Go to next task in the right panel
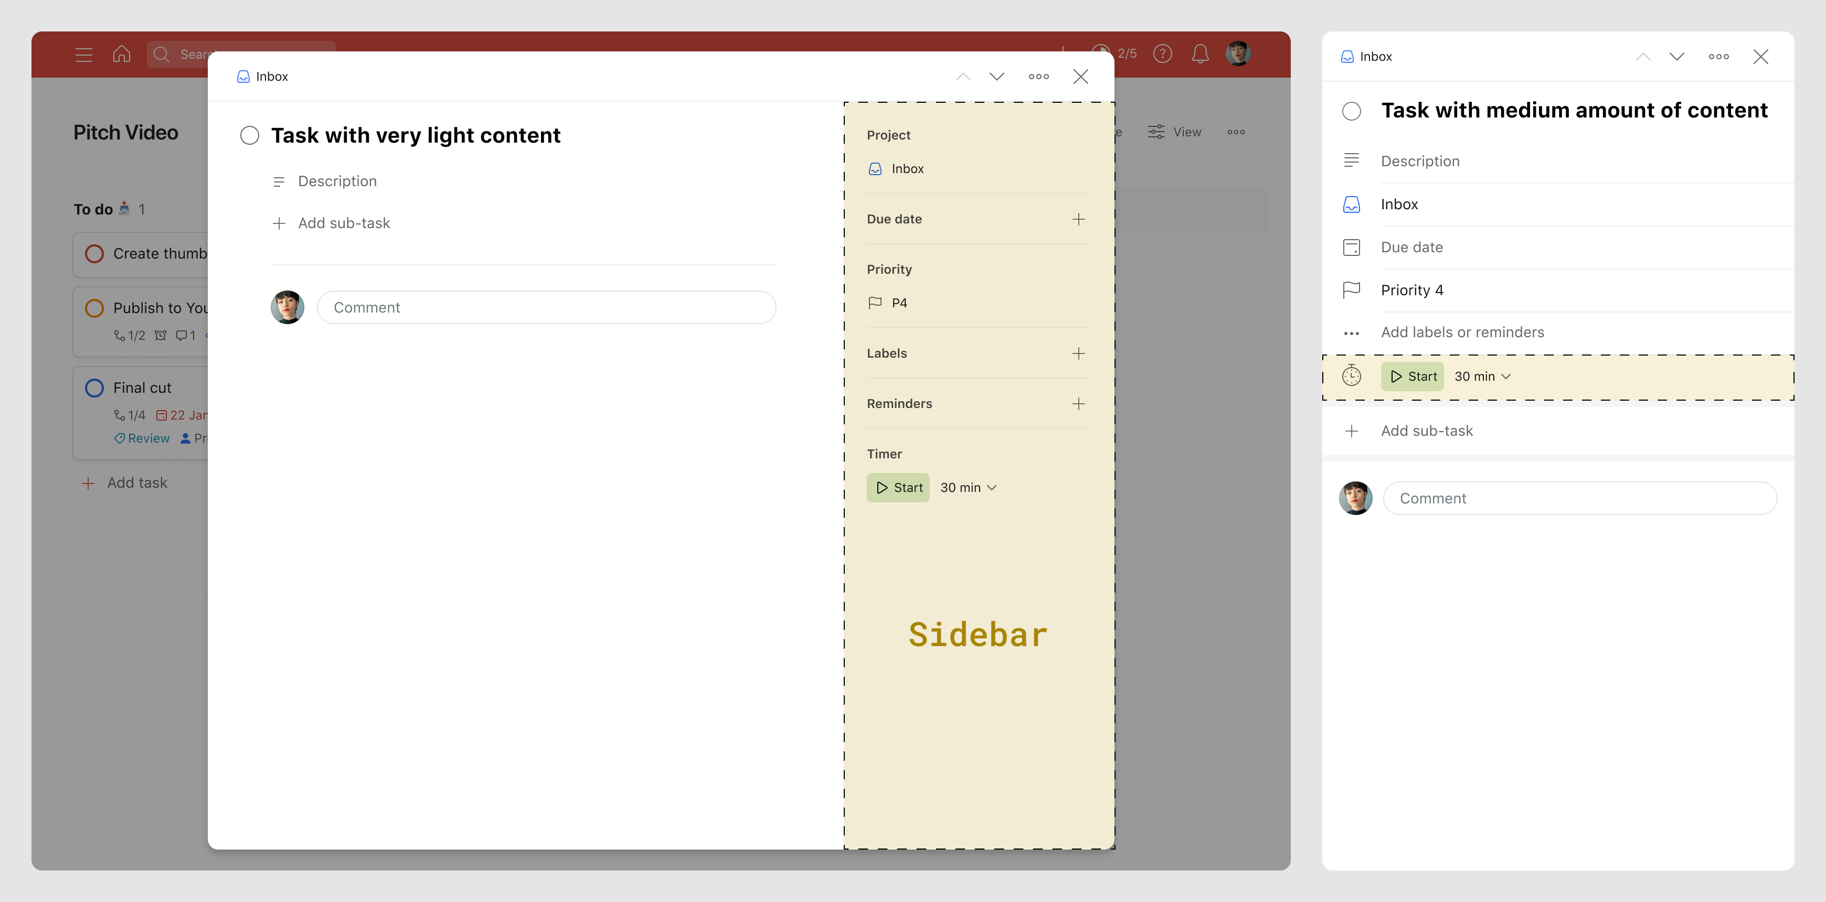This screenshot has width=1826, height=902. coord(1676,57)
